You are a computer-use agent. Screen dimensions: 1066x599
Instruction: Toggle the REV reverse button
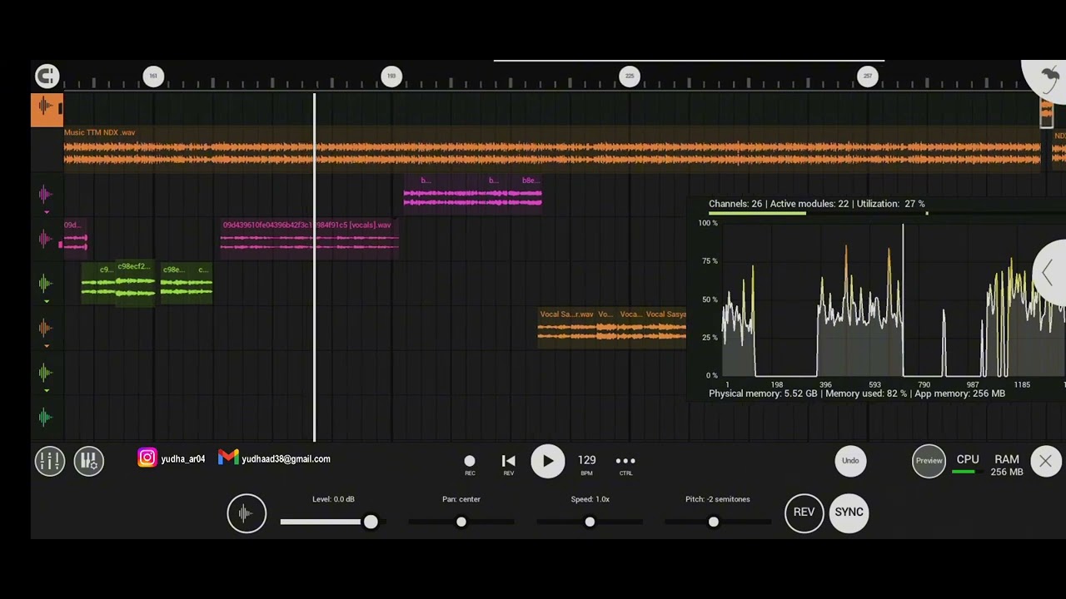[x=804, y=512]
